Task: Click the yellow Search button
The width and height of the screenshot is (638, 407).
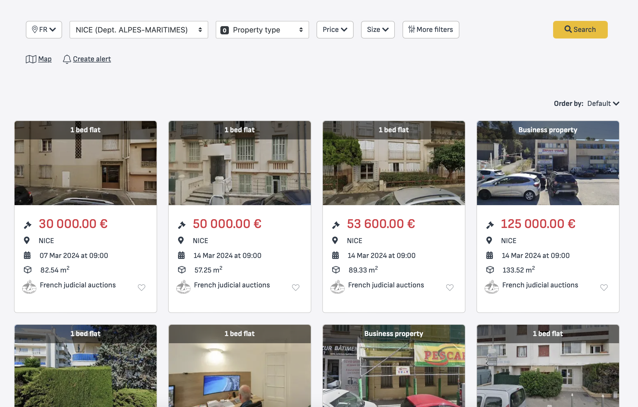Action: click(580, 30)
